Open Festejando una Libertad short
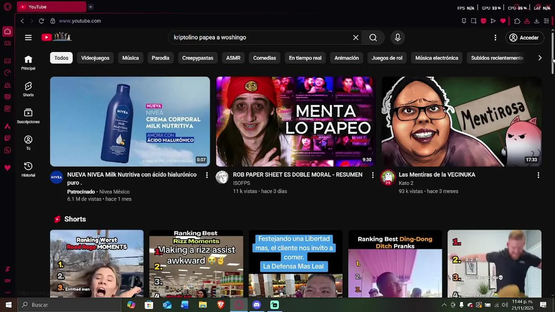555x312 pixels. (295, 263)
